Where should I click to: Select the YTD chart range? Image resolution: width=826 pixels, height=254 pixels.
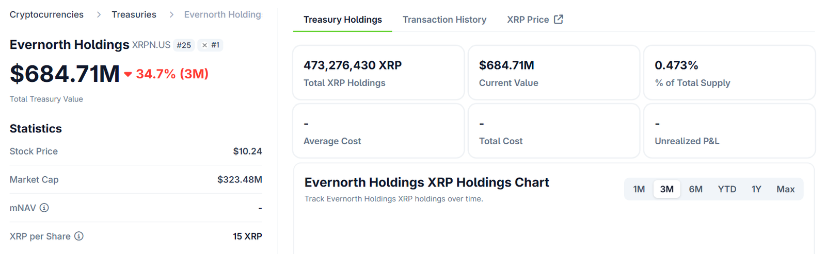click(x=727, y=189)
